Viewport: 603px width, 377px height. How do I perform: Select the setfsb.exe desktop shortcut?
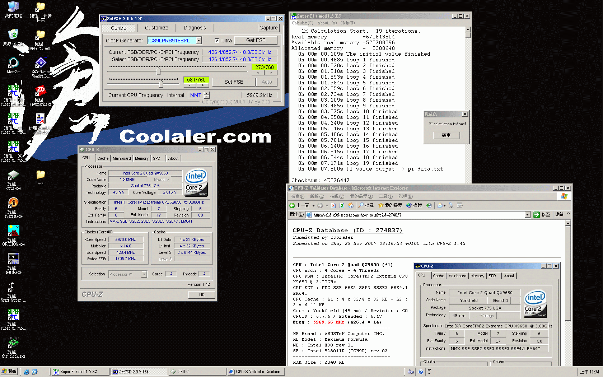pyautogui.click(x=13, y=264)
